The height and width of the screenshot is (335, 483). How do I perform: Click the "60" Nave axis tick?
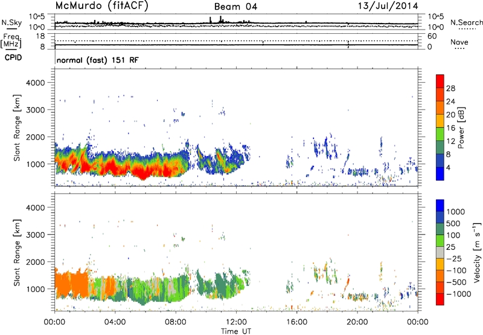click(x=432, y=36)
